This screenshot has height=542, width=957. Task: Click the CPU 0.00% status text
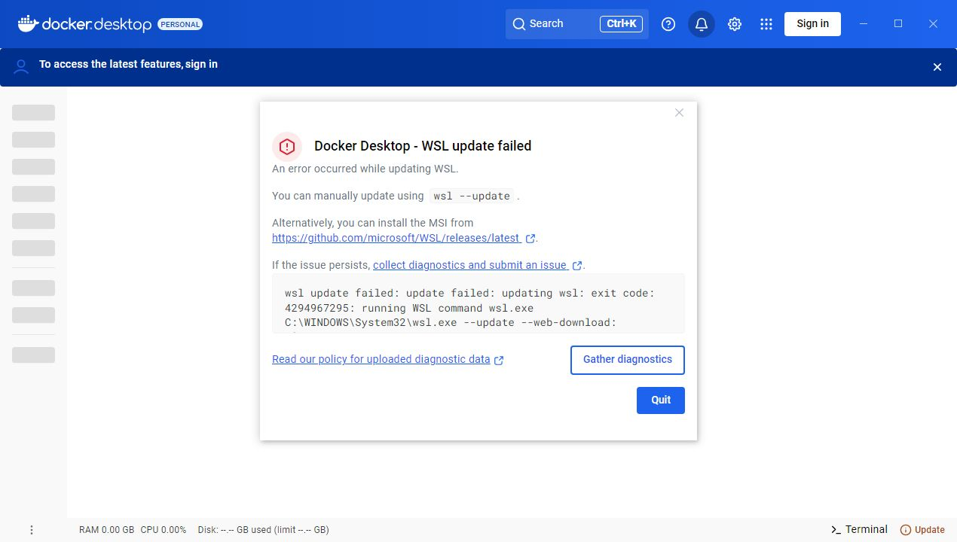click(x=164, y=530)
